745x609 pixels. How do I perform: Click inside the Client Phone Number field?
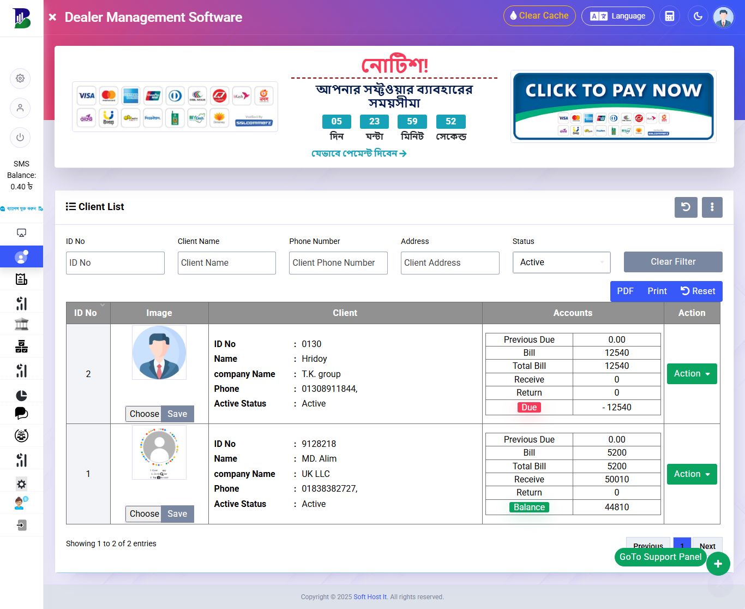click(338, 263)
